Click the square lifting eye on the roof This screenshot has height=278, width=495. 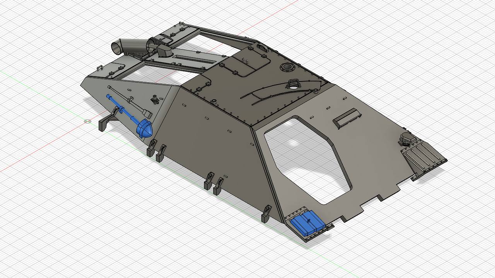[x=294, y=84]
